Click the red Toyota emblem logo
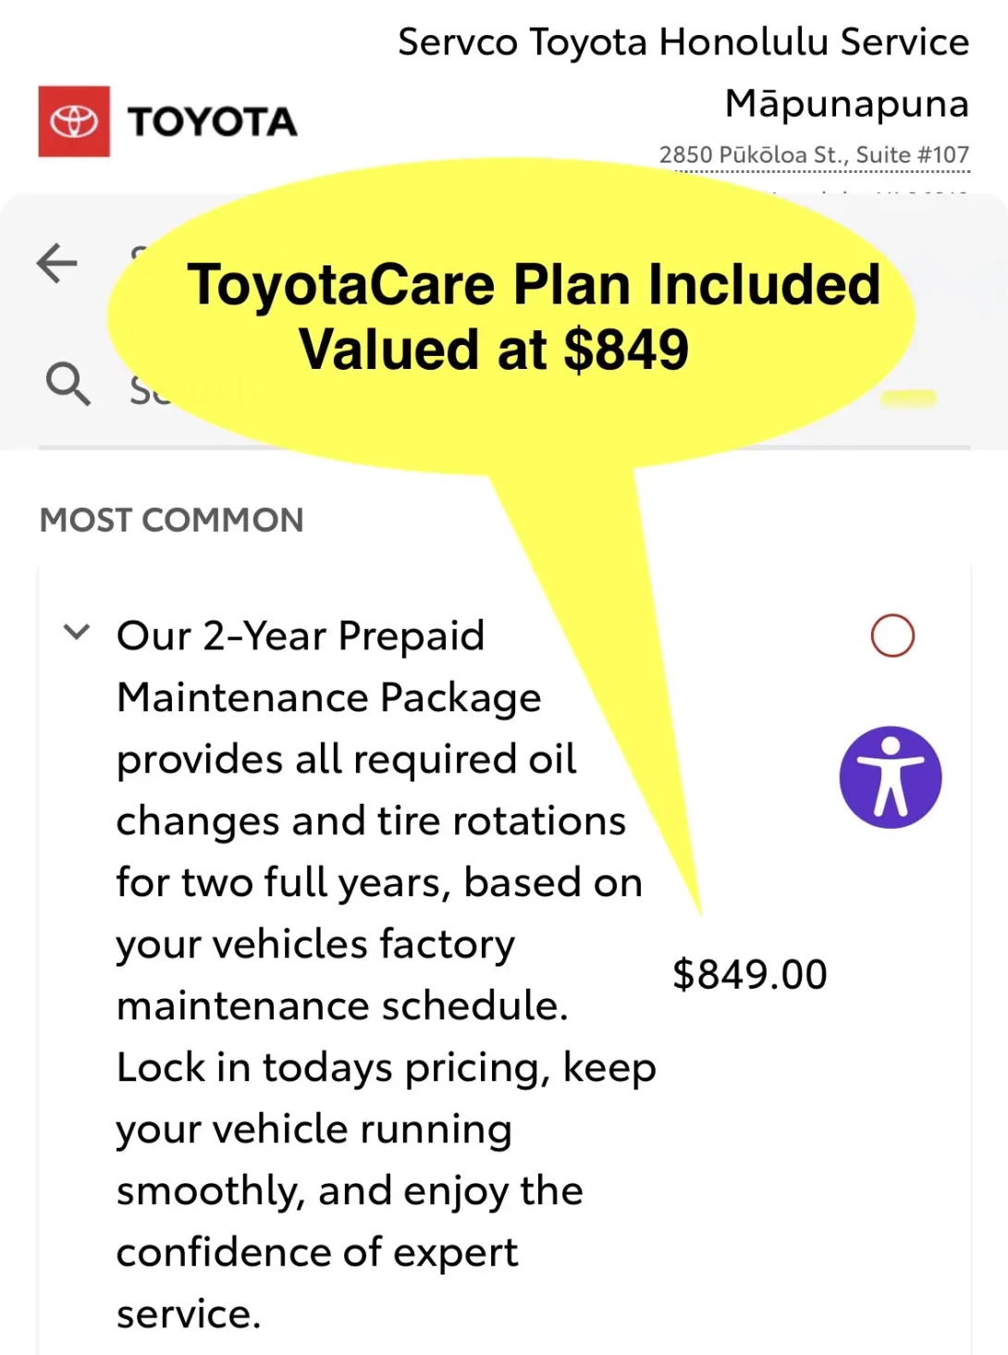 74,121
